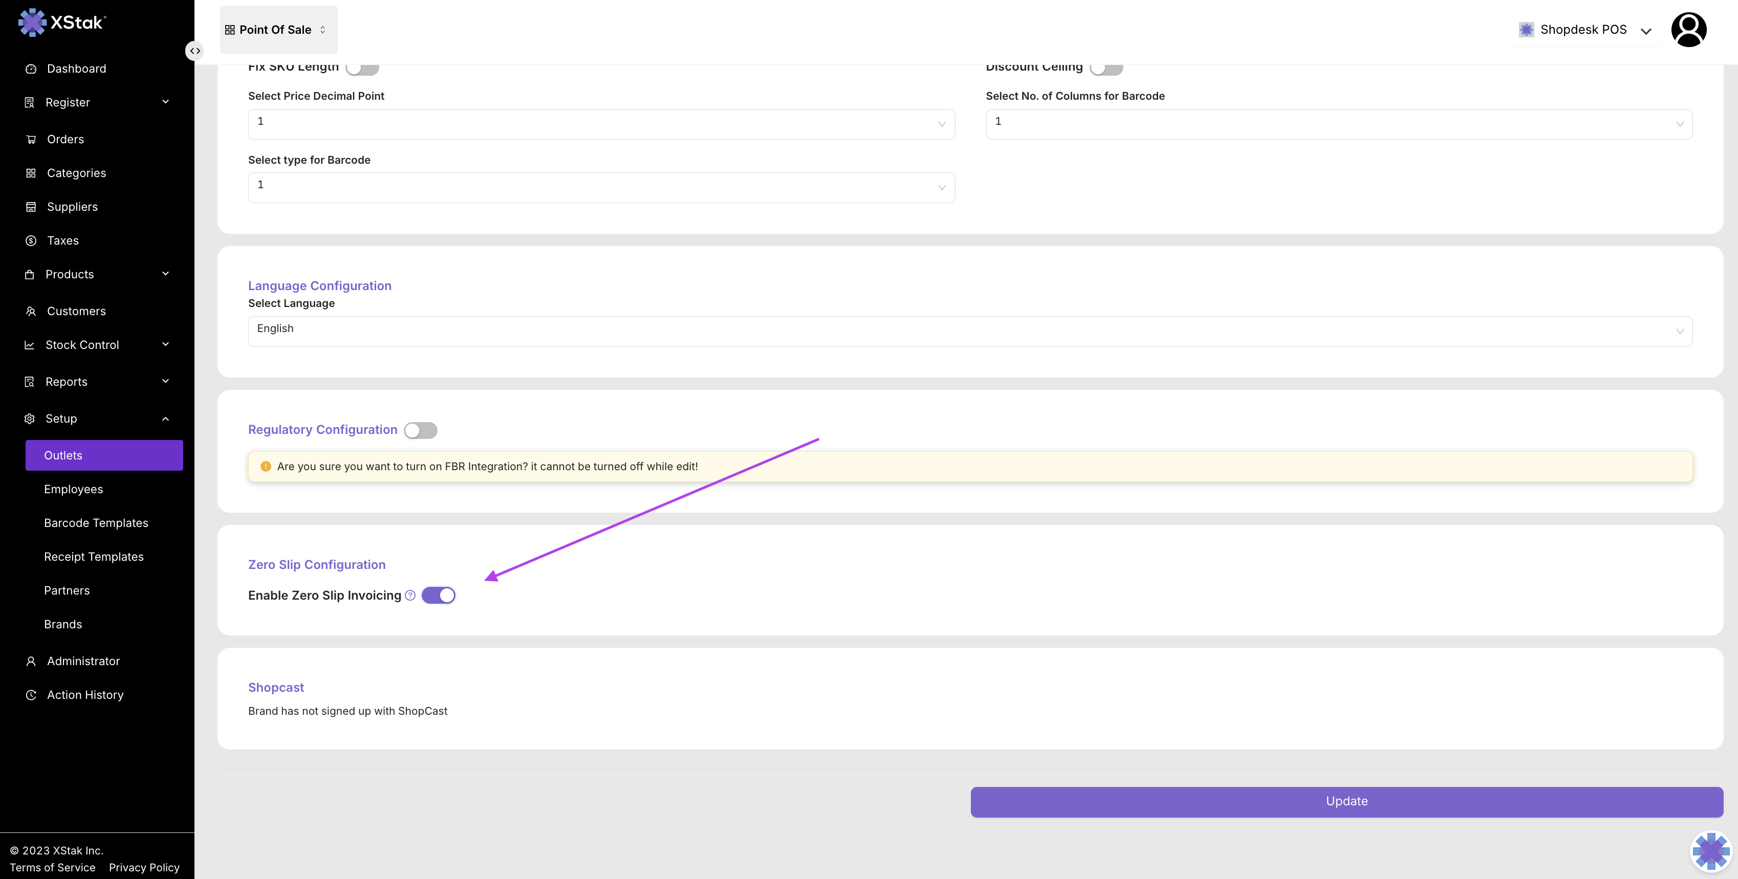The image size is (1738, 879).
Task: Go to Dashboard
Action: pyautogui.click(x=76, y=69)
